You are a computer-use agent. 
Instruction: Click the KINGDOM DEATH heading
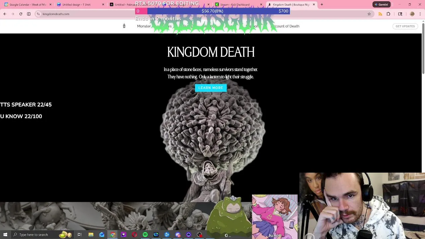pos(211,52)
